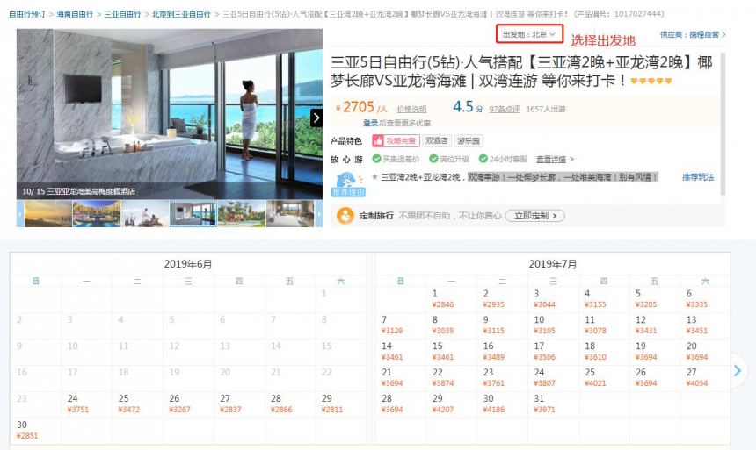Click the next-photo arrow on the hotel image
This screenshot has width=756, height=450.
(x=316, y=118)
